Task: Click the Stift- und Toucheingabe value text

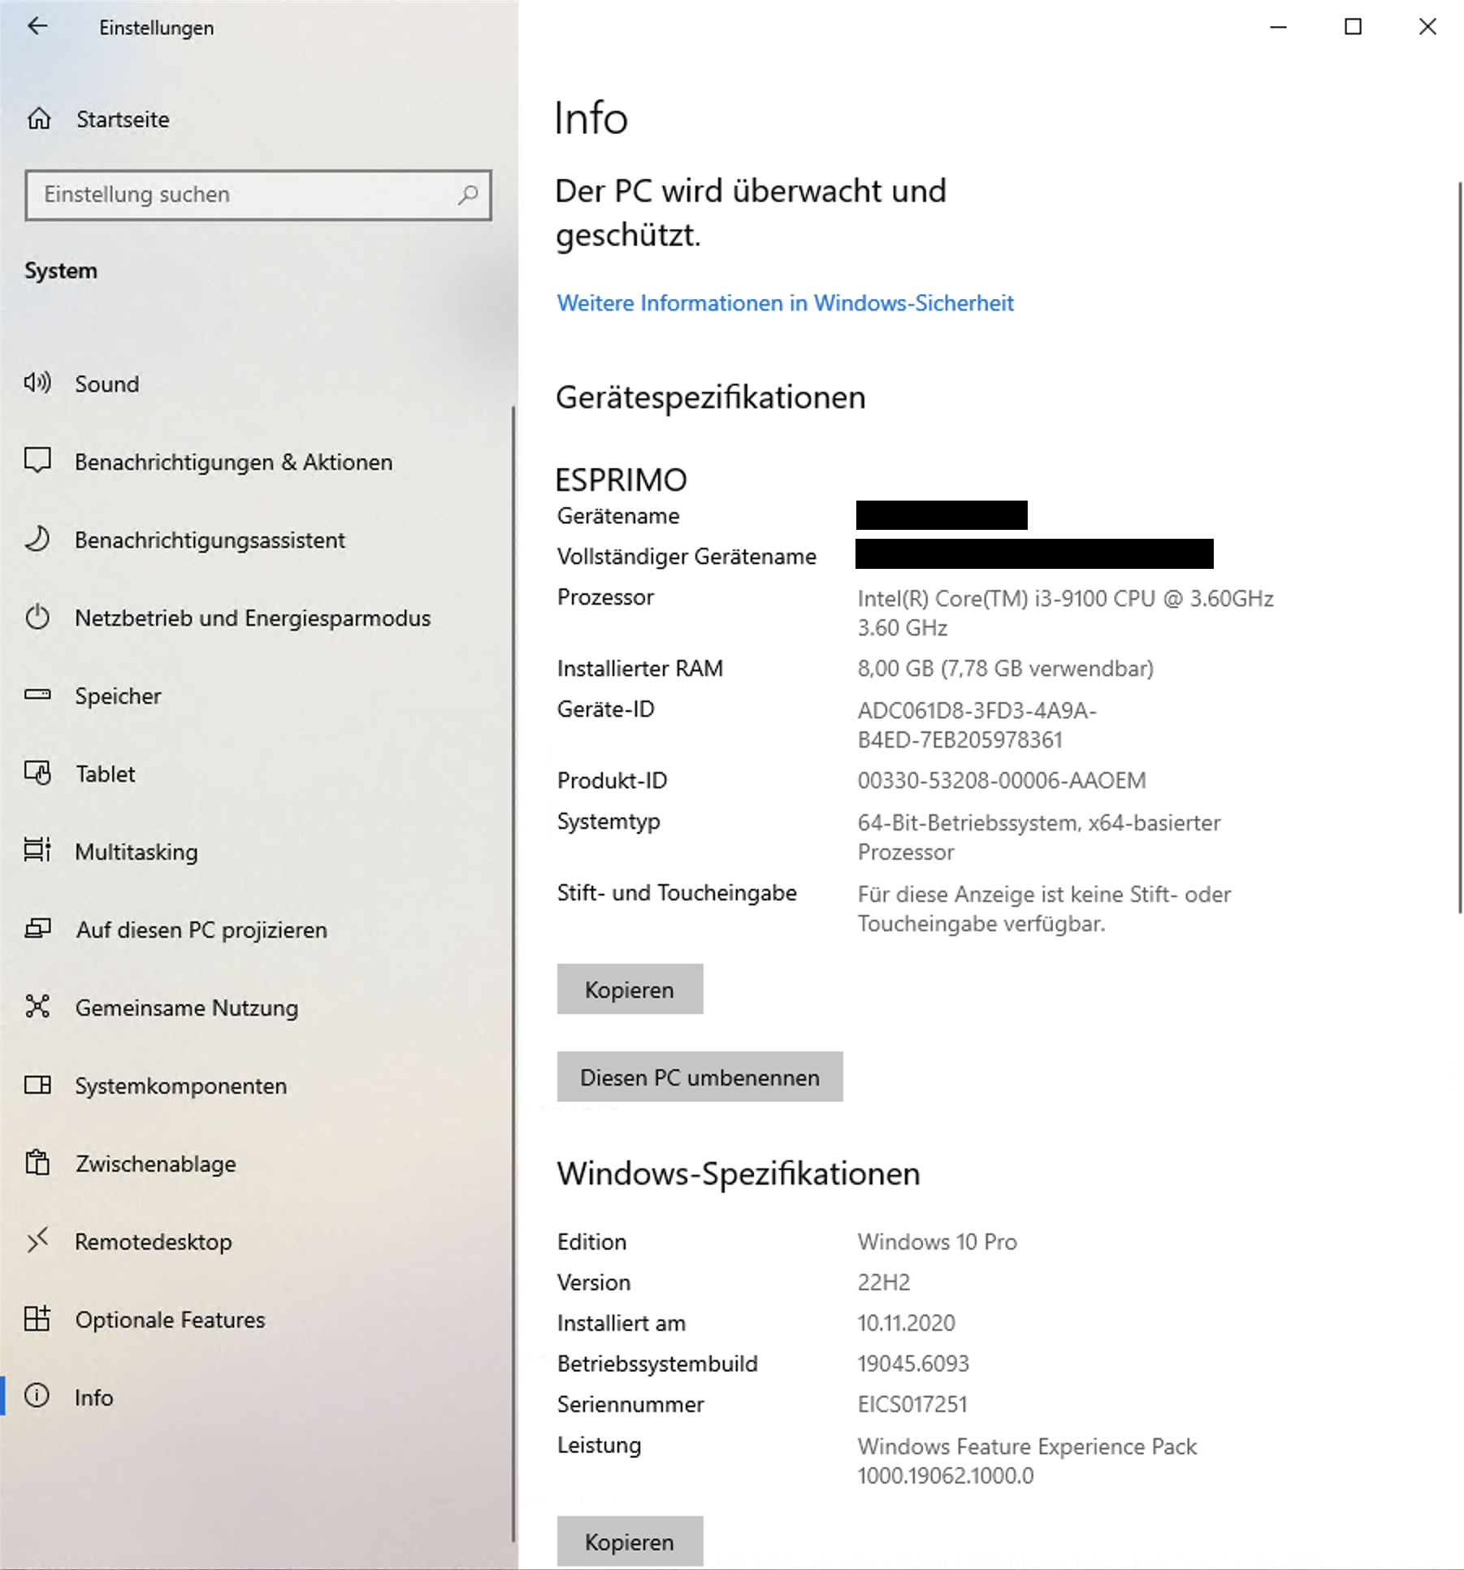Action: click(x=1044, y=909)
